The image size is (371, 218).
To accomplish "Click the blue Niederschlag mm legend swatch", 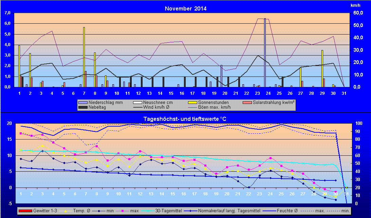I will [x=83, y=102].
